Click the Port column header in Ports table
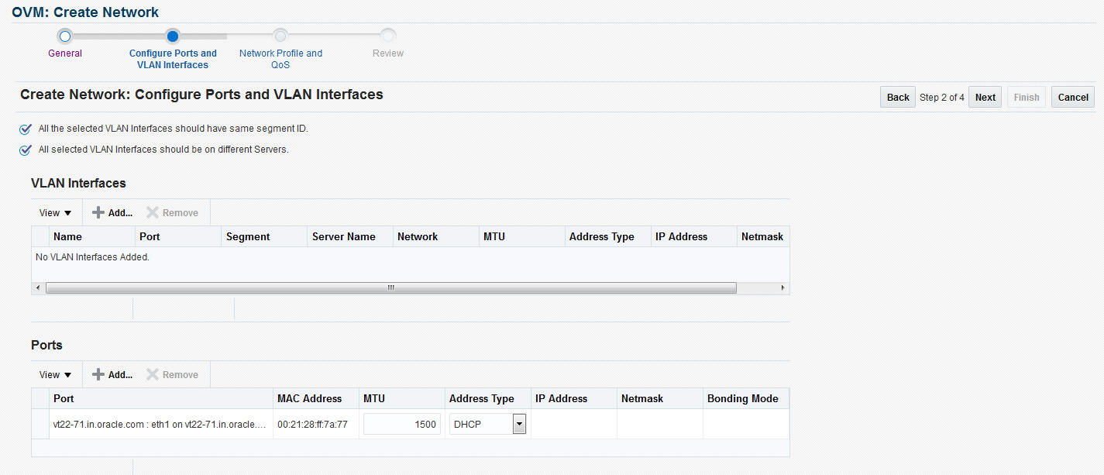1104x475 pixels. (161, 399)
